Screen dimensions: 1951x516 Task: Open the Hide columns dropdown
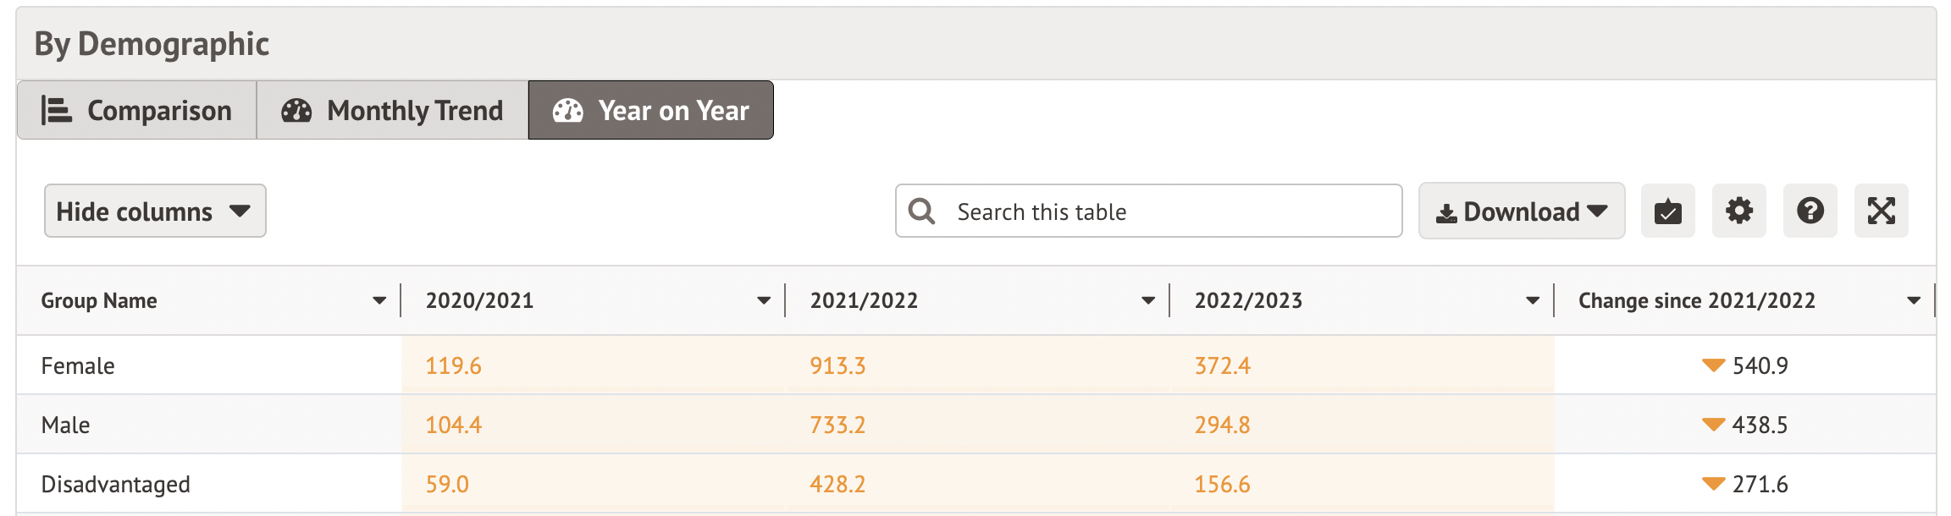point(155,211)
